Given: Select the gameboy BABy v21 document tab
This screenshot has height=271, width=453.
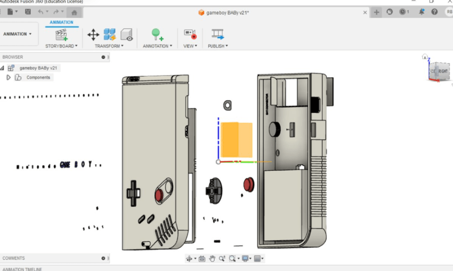Looking at the screenshot, I should click(227, 12).
